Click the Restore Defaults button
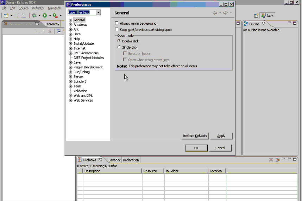 [x=195, y=136]
